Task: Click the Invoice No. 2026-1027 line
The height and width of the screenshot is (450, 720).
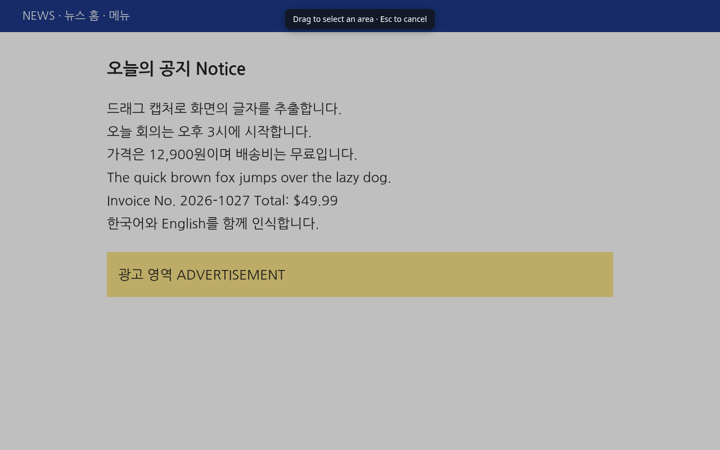Action: (x=222, y=200)
